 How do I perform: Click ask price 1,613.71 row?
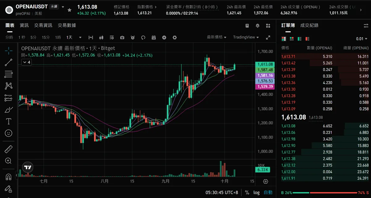tap(325, 57)
